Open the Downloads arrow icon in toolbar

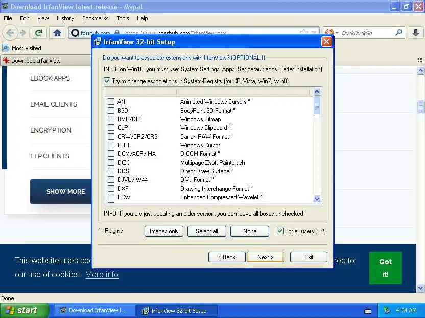tap(415, 33)
